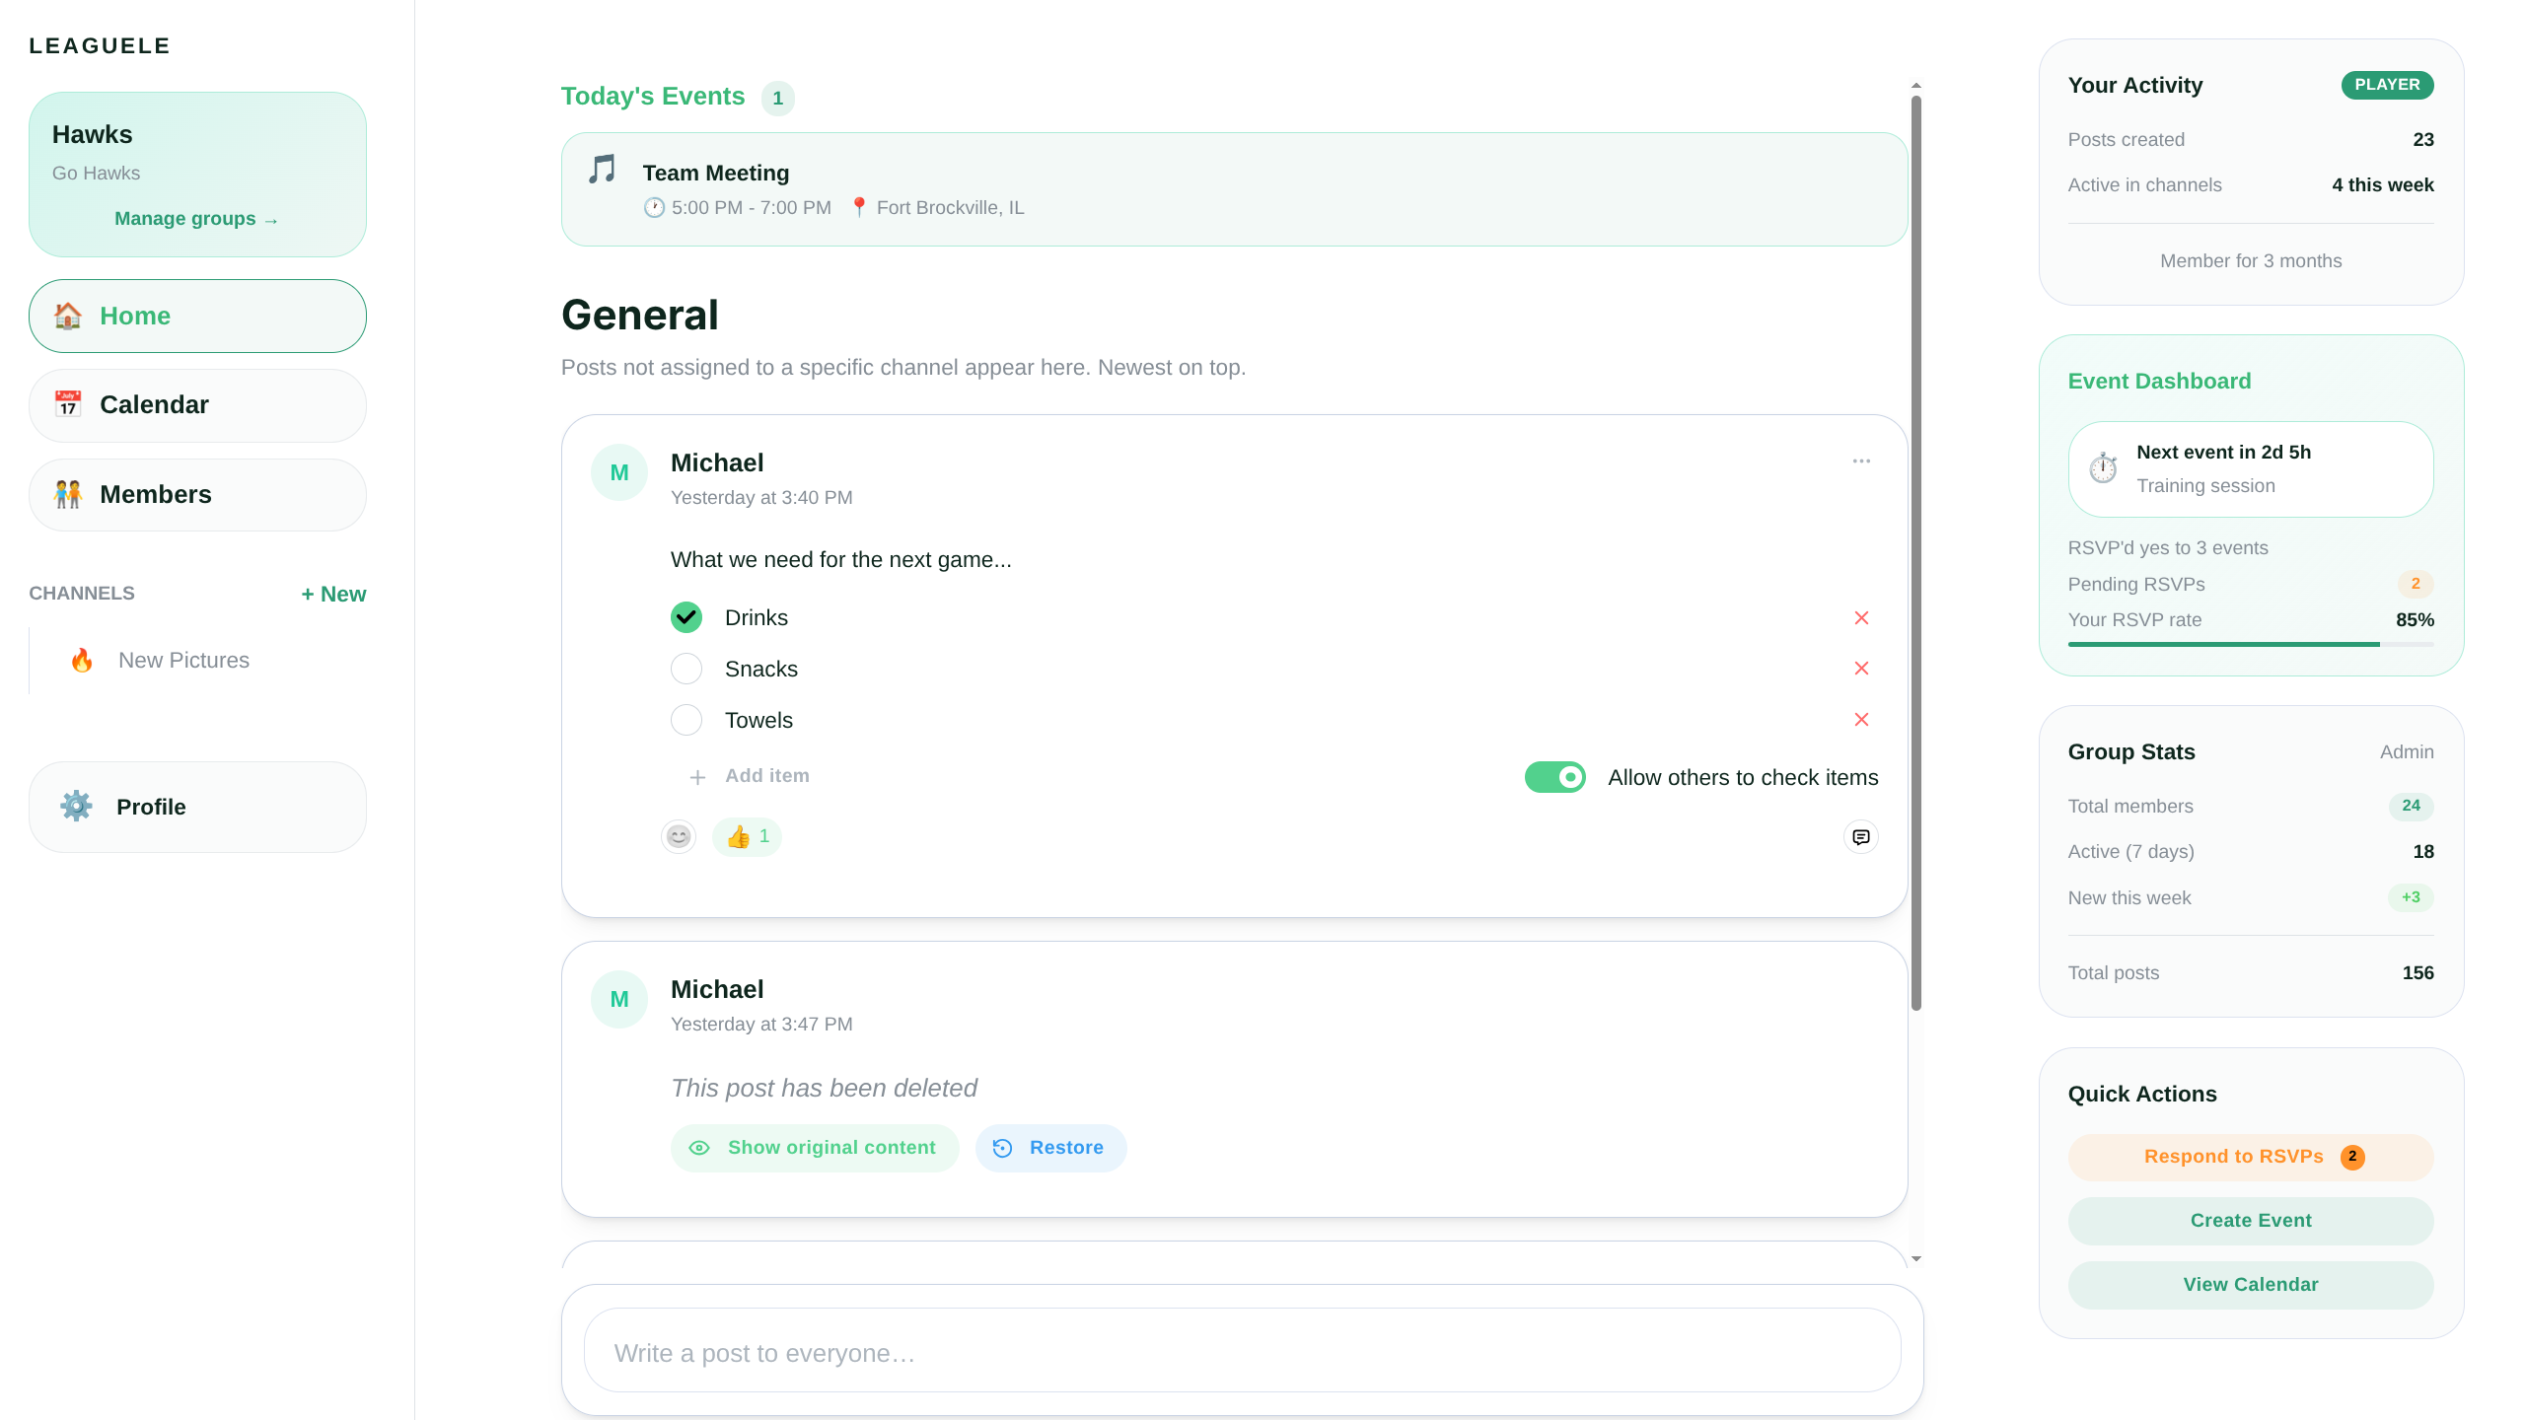This screenshot has width=2525, height=1420.
Task: Go to the Members page
Action: coord(197,495)
